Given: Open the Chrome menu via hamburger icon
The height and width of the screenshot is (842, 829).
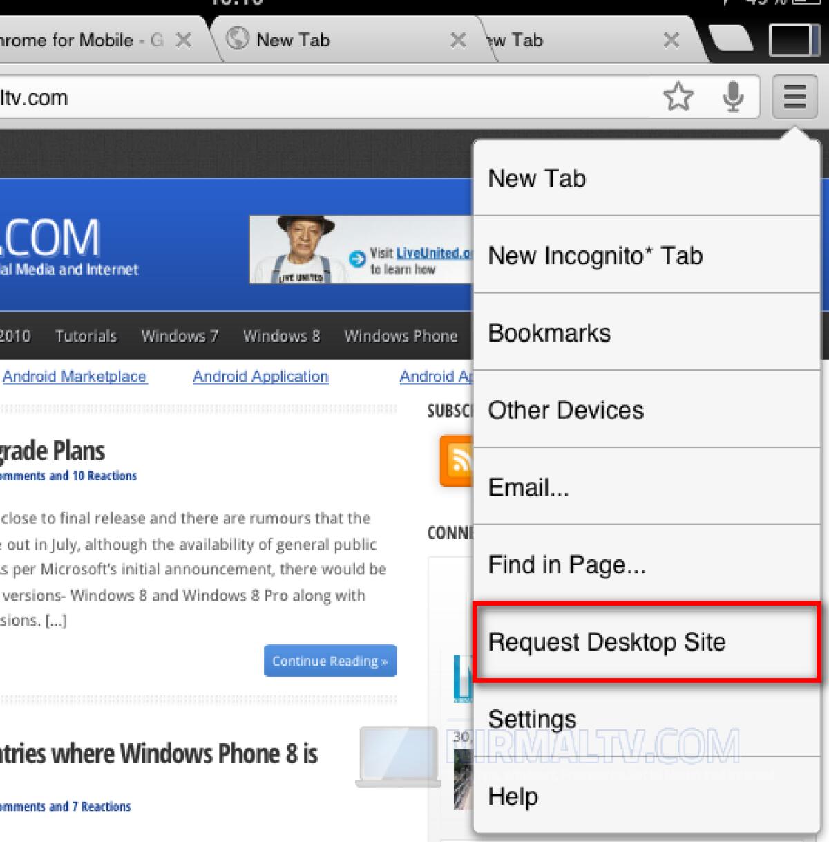Looking at the screenshot, I should (794, 97).
